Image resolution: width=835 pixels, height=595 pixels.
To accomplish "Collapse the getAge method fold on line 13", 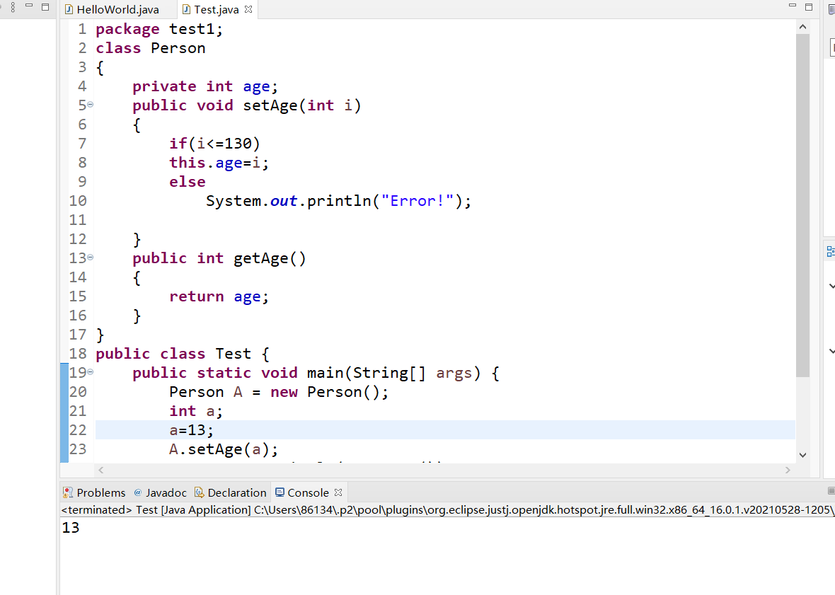I will point(91,257).
